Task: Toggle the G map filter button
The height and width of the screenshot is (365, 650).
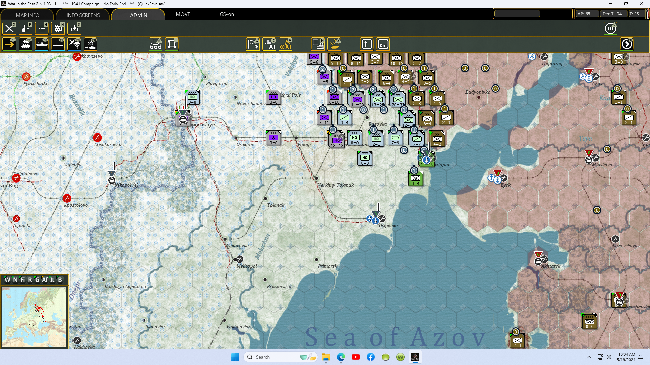Action: [37, 280]
